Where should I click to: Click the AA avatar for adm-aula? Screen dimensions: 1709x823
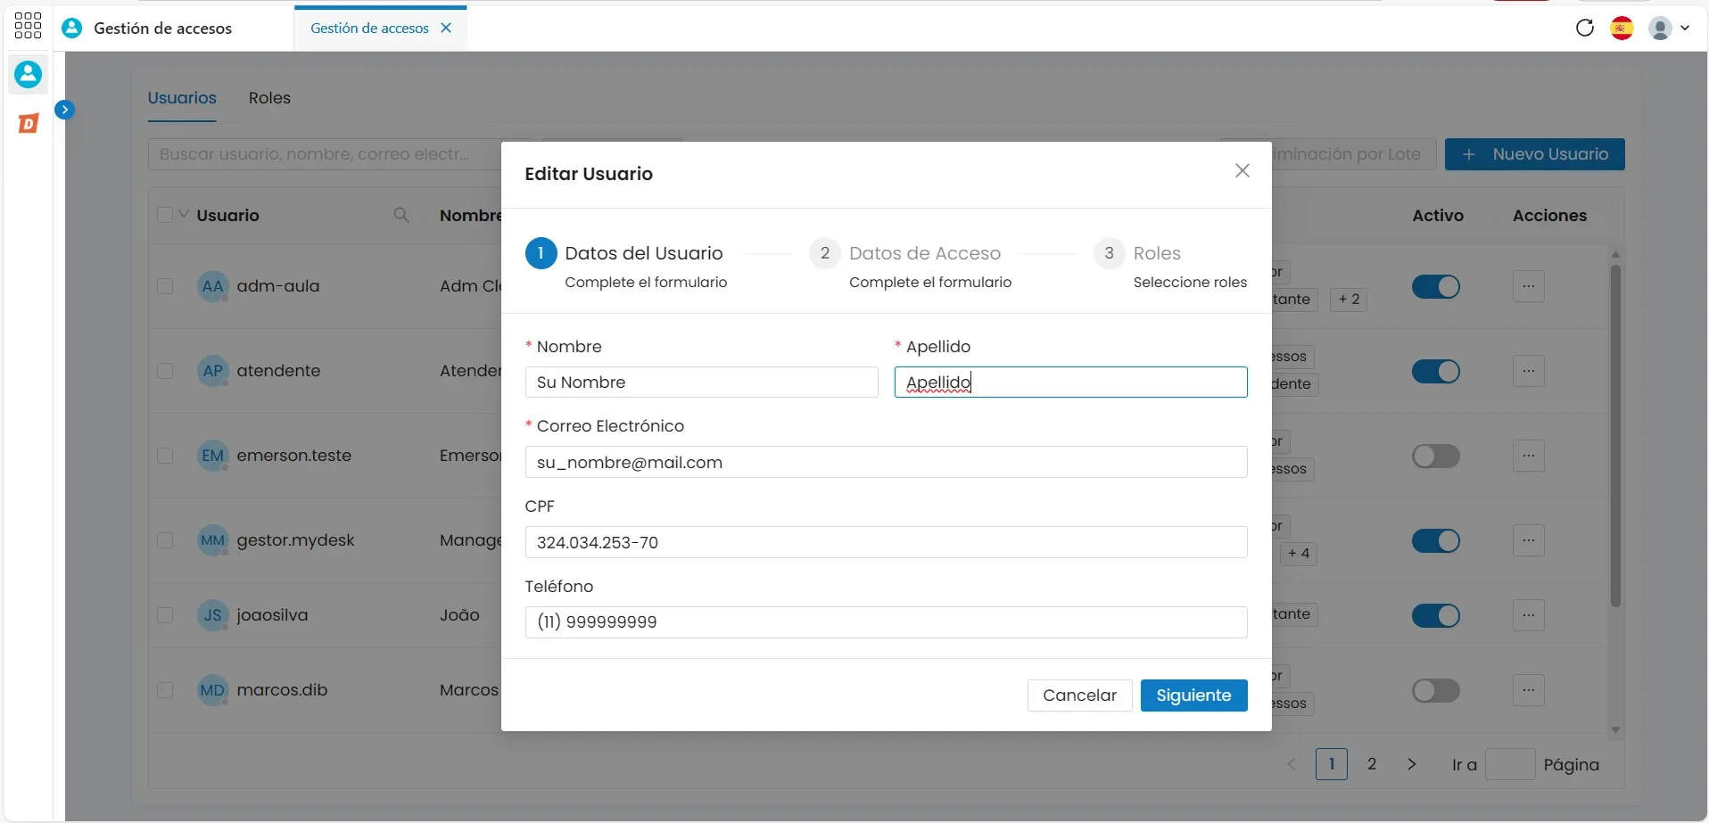(x=212, y=286)
